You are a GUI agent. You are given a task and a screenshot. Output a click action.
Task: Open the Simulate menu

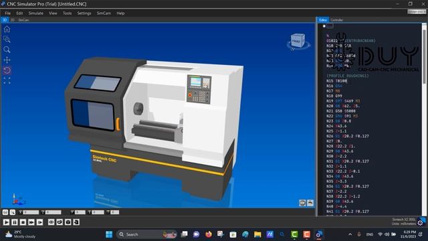pos(35,13)
